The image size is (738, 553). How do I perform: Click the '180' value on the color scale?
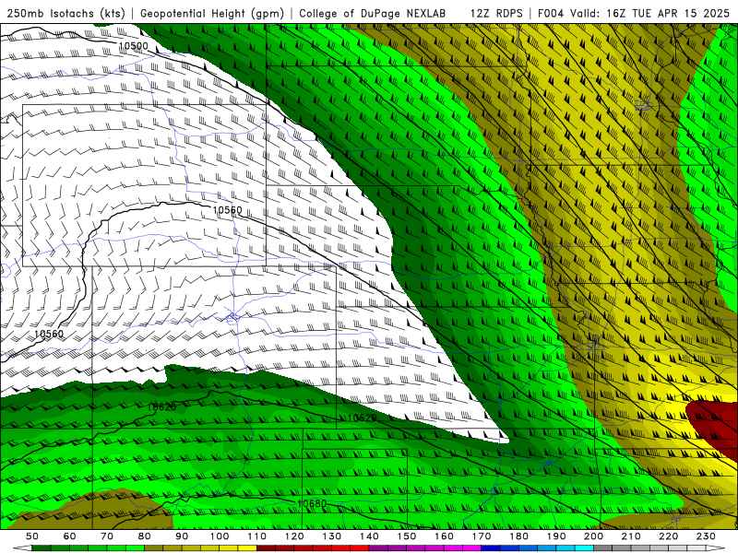[x=518, y=536]
